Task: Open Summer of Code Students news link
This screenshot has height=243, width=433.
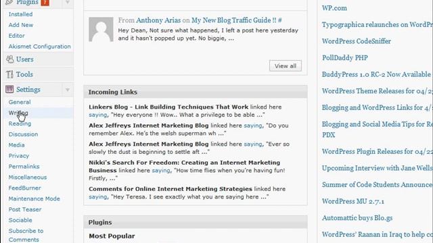Action: coord(378,184)
